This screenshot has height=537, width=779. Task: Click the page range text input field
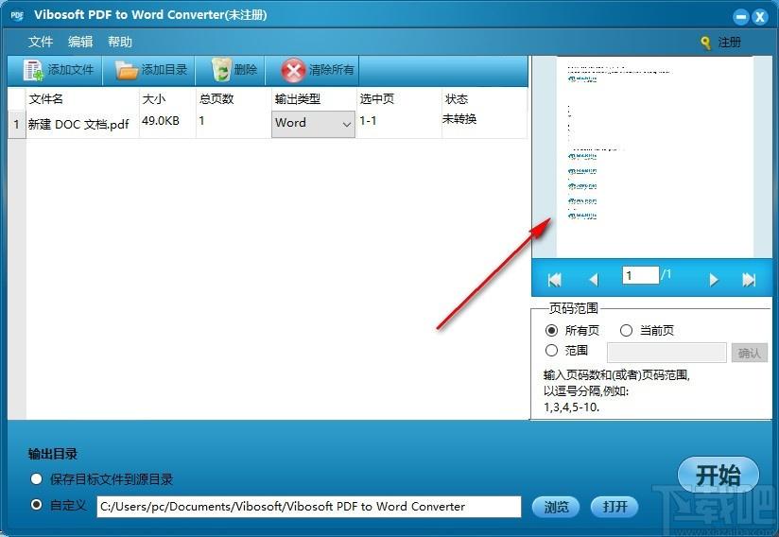pyautogui.click(x=666, y=353)
